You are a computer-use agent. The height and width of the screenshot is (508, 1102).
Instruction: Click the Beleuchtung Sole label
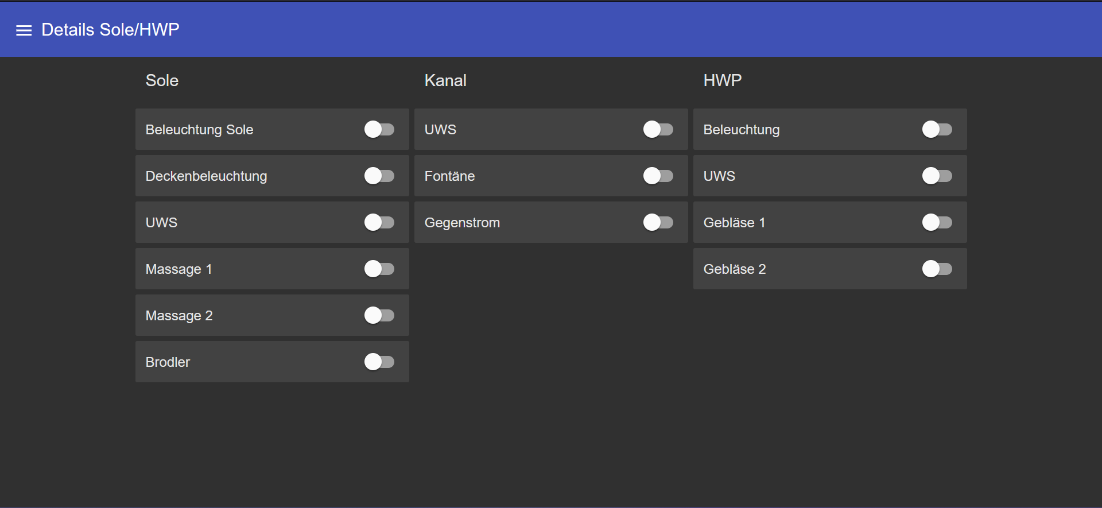click(x=199, y=130)
